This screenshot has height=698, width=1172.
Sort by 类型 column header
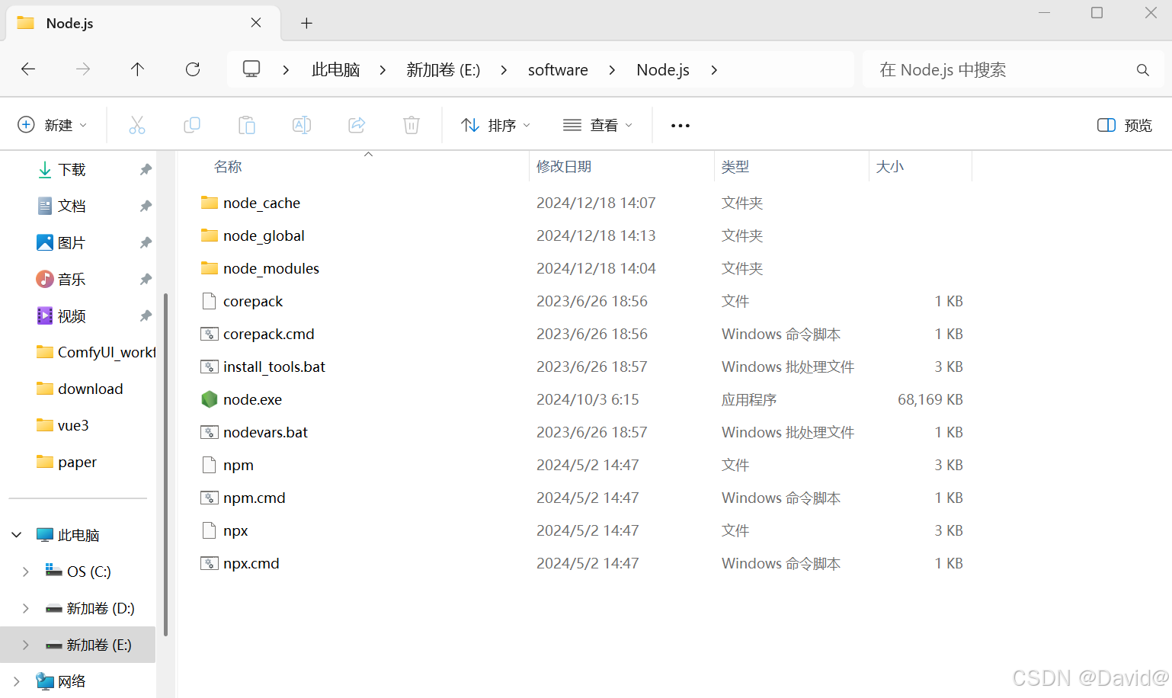coord(735,167)
